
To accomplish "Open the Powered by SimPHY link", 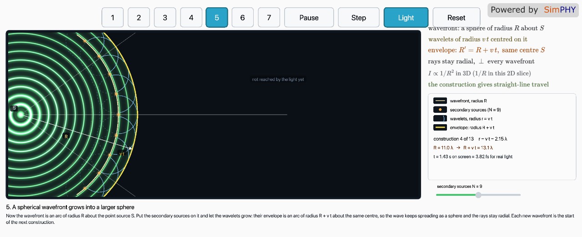I will point(533,10).
